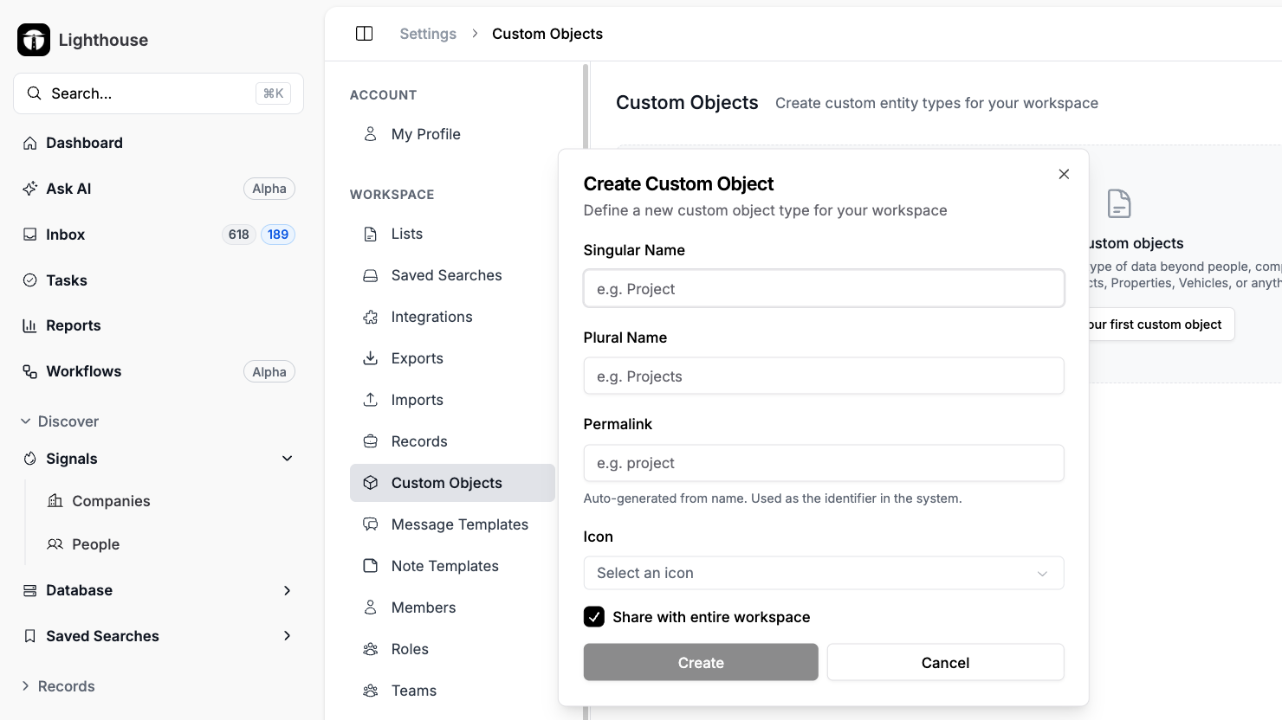Image resolution: width=1282 pixels, height=720 pixels.
Task: Click the My Profile person icon
Action: coord(371,134)
